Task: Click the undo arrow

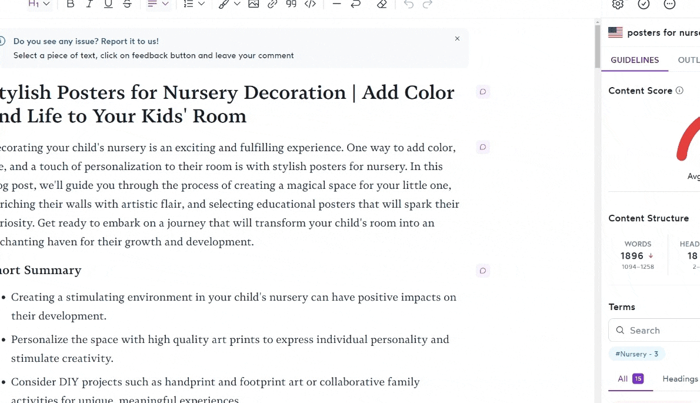Action: pos(408,4)
